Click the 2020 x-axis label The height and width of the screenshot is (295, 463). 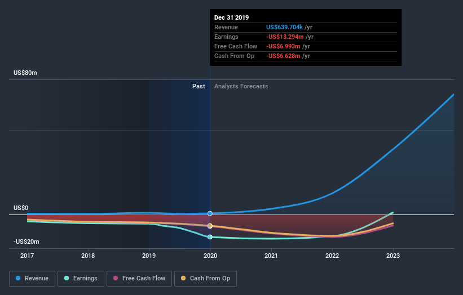pos(210,256)
